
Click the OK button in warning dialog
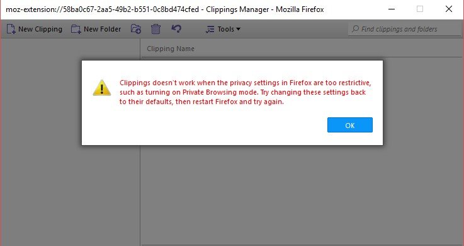[350, 125]
